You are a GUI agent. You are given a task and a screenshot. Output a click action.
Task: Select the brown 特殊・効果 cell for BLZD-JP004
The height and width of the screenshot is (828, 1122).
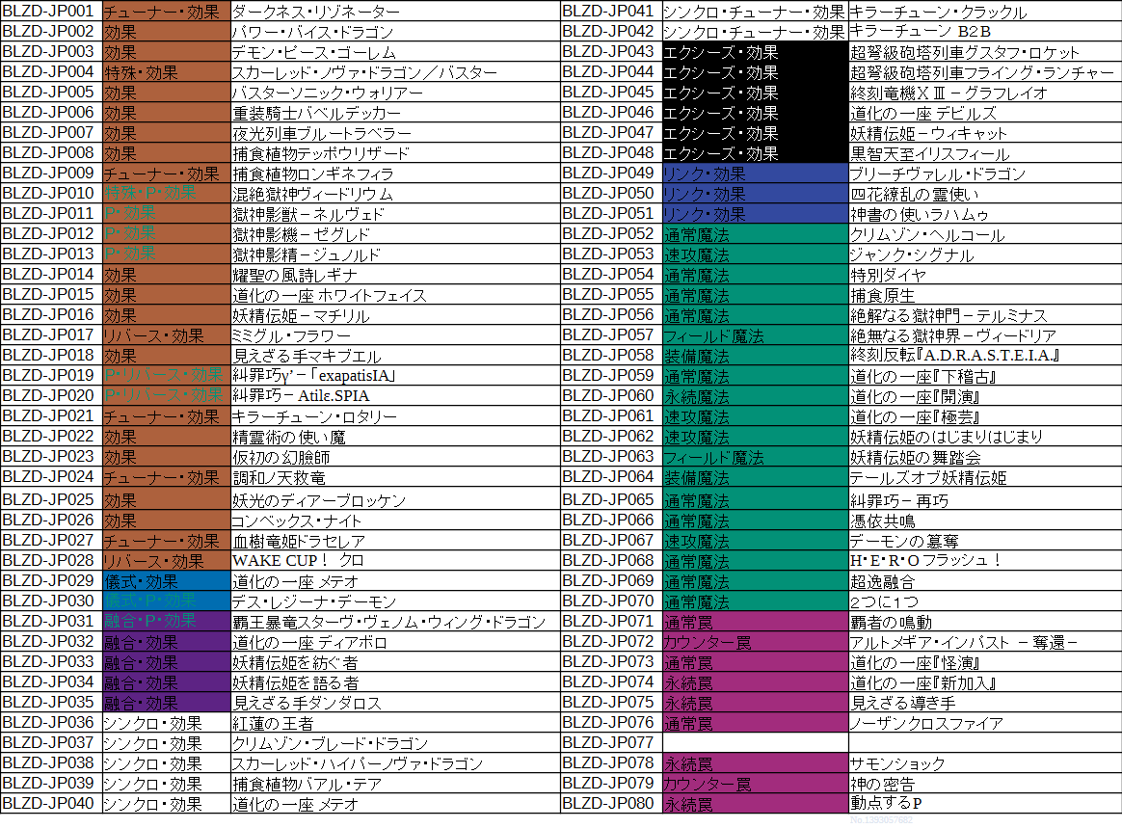[165, 72]
